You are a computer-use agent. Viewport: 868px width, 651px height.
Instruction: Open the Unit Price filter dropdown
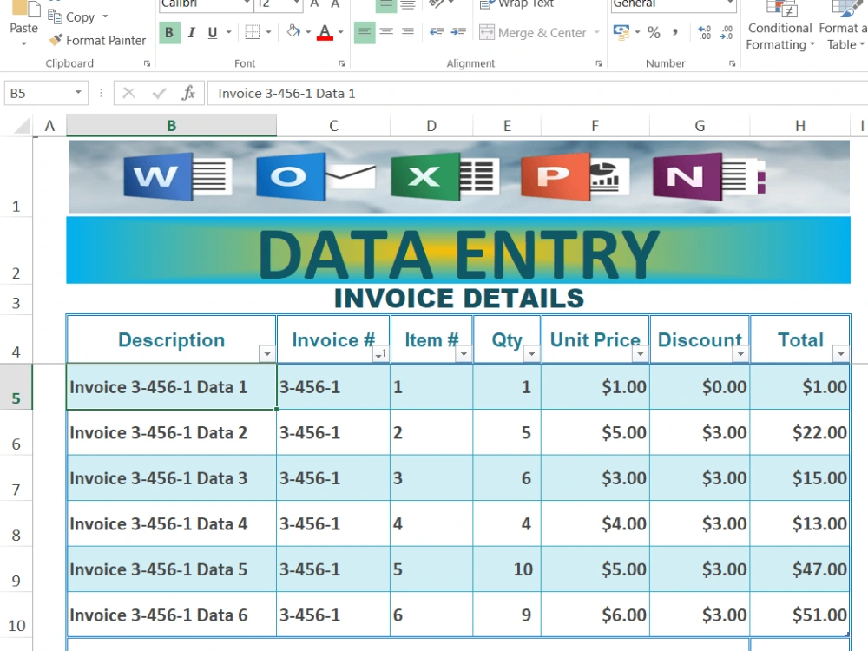[x=640, y=354]
